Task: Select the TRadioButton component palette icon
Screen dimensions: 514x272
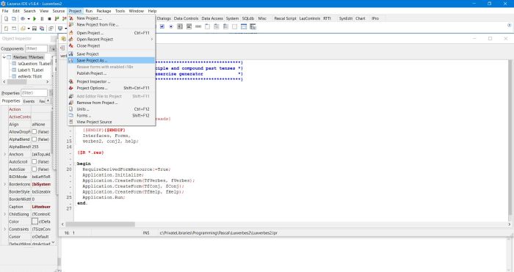Action: coord(171,26)
